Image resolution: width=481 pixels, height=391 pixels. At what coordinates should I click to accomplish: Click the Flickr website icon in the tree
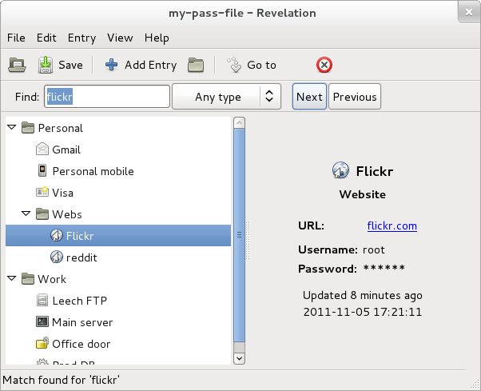click(x=57, y=235)
